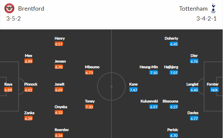The height and width of the screenshot is (138, 223).
Task: Open player Mbeumo in Brentford lineup
Action: pyautogui.click(x=92, y=67)
